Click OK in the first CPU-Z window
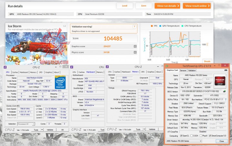232x146 pixels. tap(63, 130)
